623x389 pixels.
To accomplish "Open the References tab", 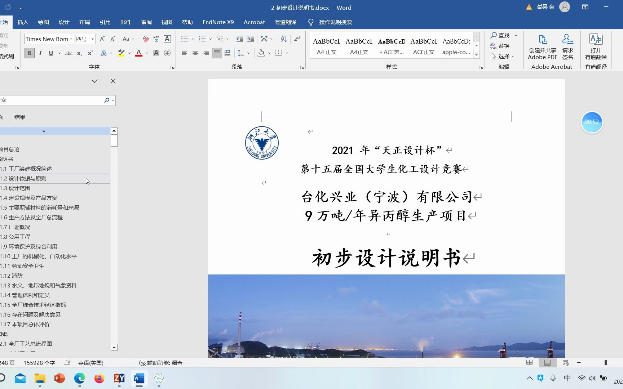I will 105,22.
